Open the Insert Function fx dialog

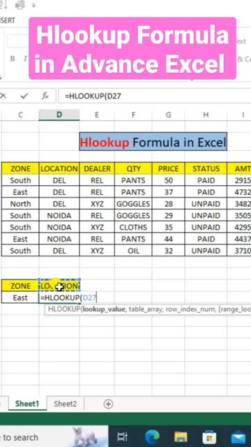[45, 96]
